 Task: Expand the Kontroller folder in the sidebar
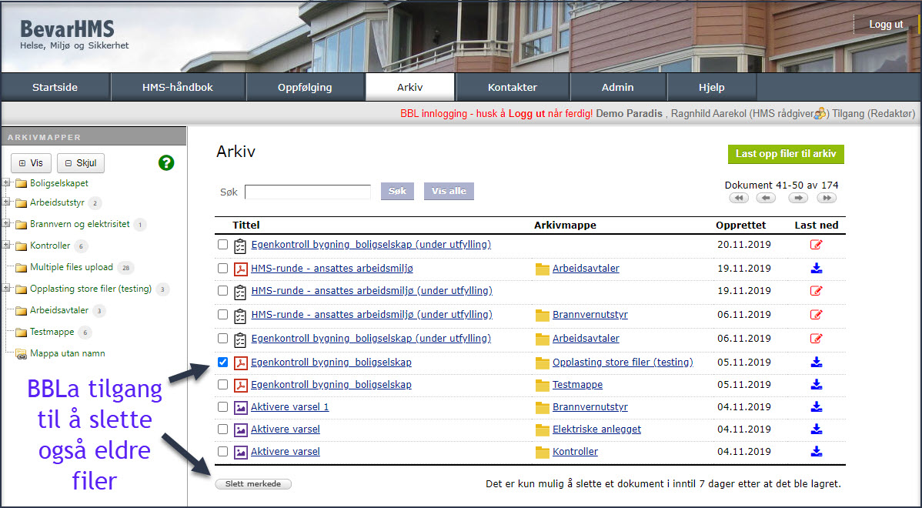[7, 246]
